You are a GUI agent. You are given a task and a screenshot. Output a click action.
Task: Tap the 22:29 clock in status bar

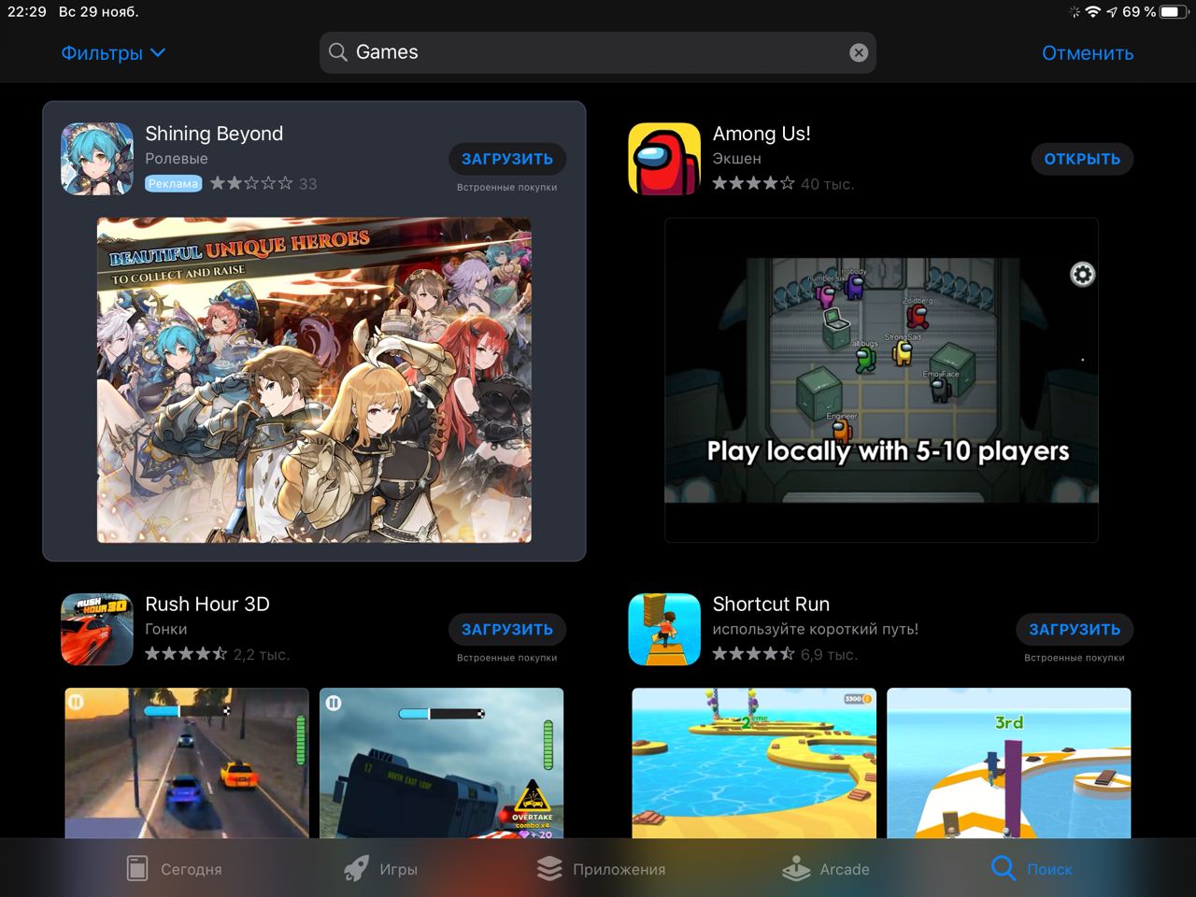pyautogui.click(x=27, y=11)
